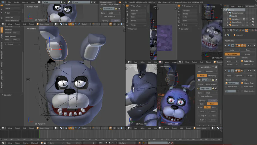
Task: Open the File menu
Action: tap(9, 2)
